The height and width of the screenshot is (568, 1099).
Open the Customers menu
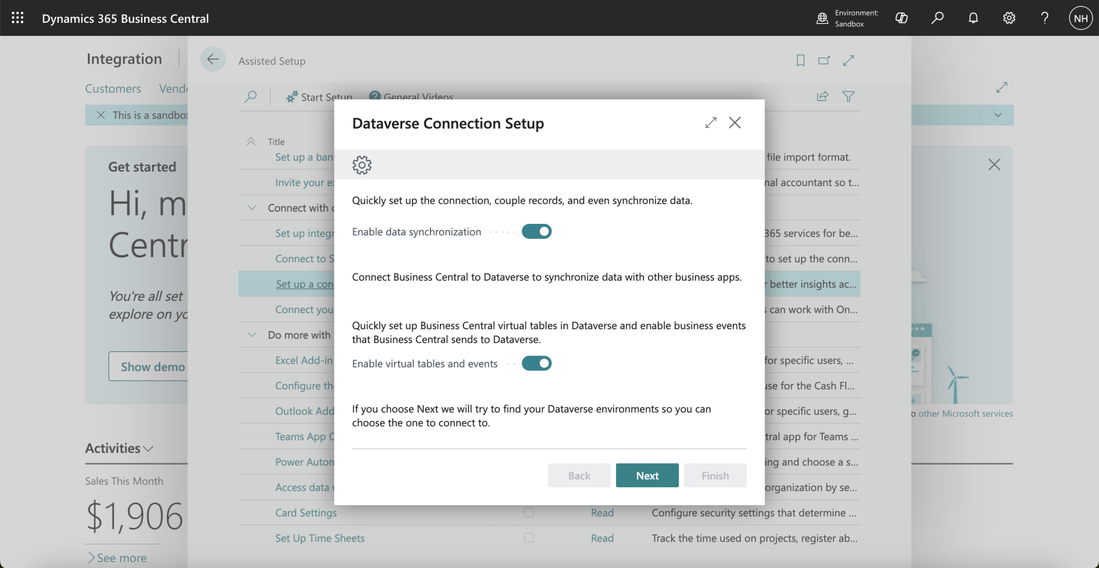click(113, 89)
